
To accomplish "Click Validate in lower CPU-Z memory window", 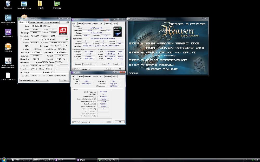I will tap(109, 122).
